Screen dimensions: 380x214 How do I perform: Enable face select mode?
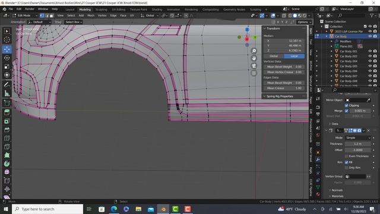pyautogui.click(x=52, y=15)
